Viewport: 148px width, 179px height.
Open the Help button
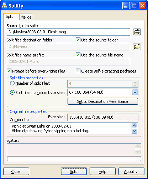[x=102, y=171]
